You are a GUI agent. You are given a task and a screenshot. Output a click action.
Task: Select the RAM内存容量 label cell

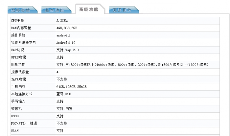tap(21, 28)
